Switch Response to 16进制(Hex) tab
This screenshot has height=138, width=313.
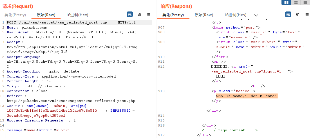[235, 15]
